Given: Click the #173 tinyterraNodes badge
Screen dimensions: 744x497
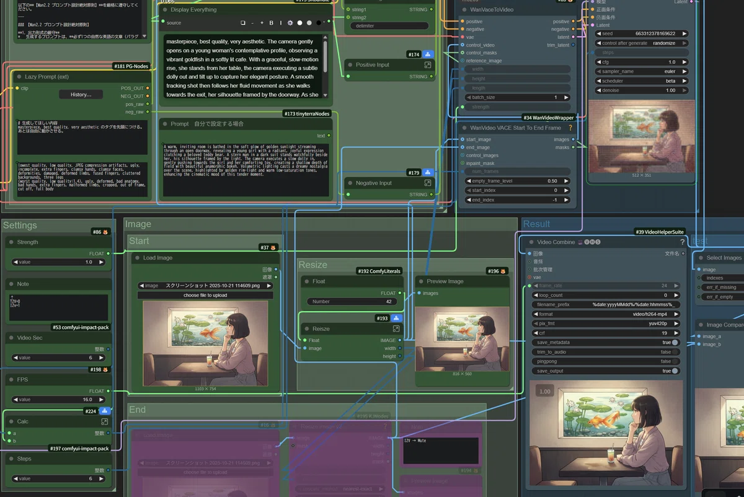Looking at the screenshot, I should point(308,113).
